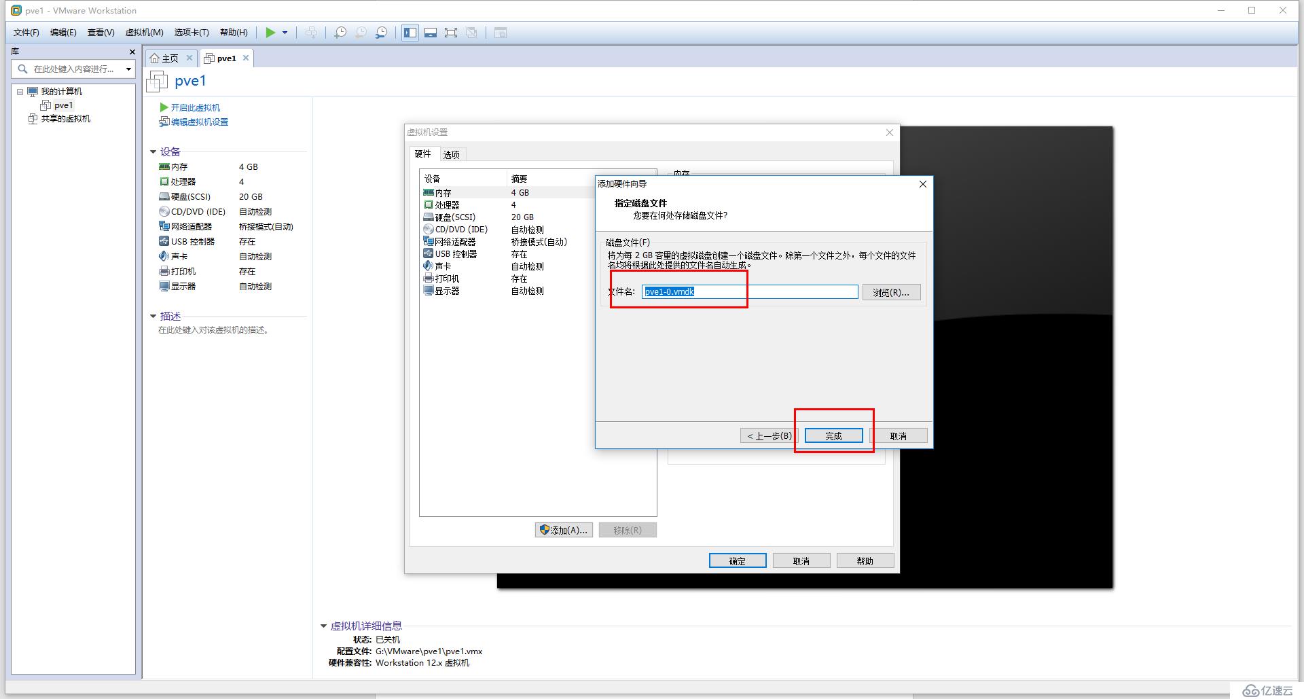This screenshot has width=1304, height=699.
Task: Open the library search filter dropdown
Action: coord(128,69)
